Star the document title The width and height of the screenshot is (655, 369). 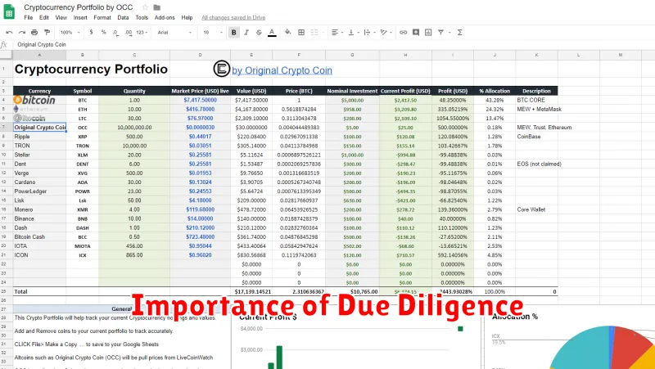point(146,7)
